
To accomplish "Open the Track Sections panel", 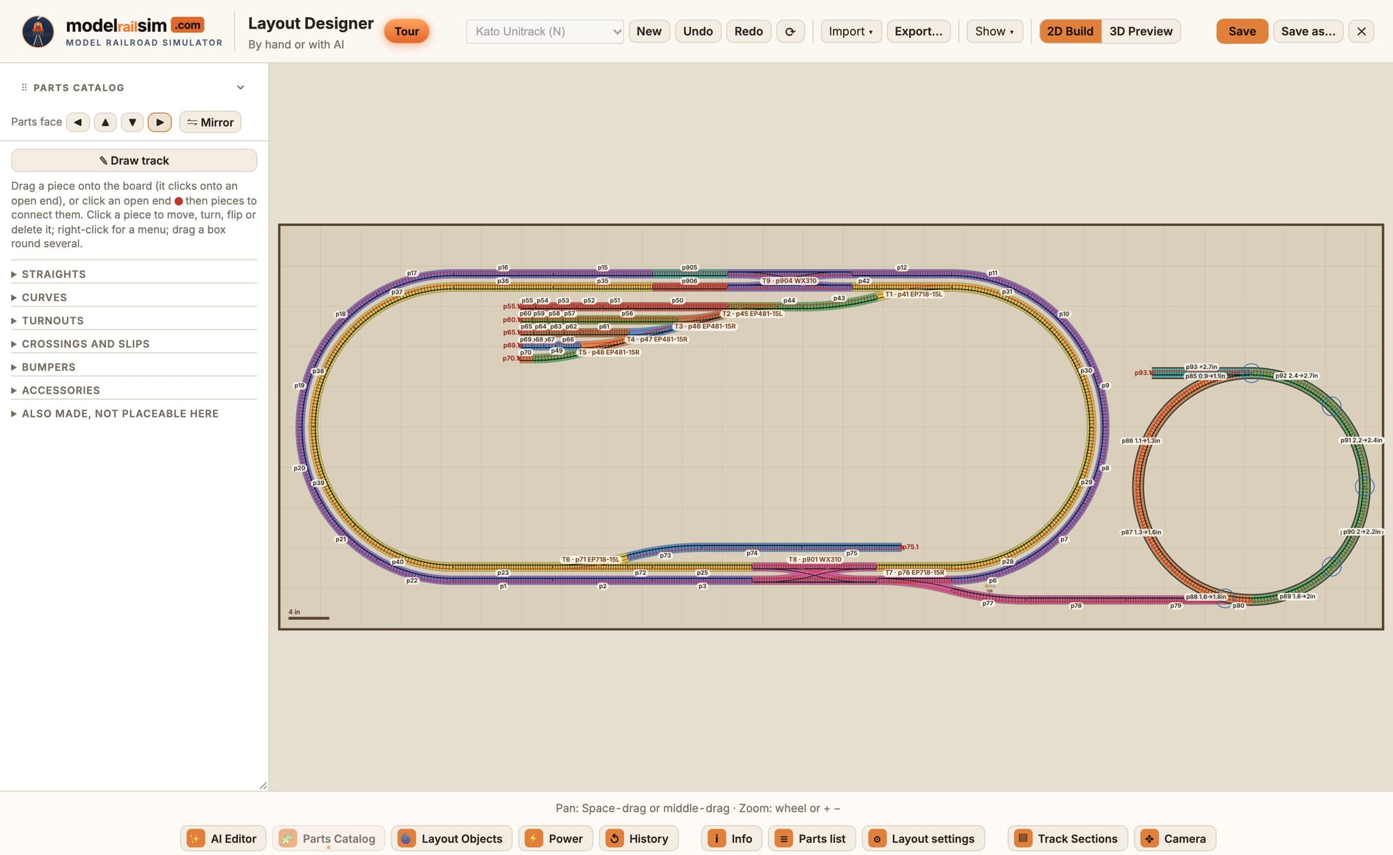I will [x=1067, y=838].
